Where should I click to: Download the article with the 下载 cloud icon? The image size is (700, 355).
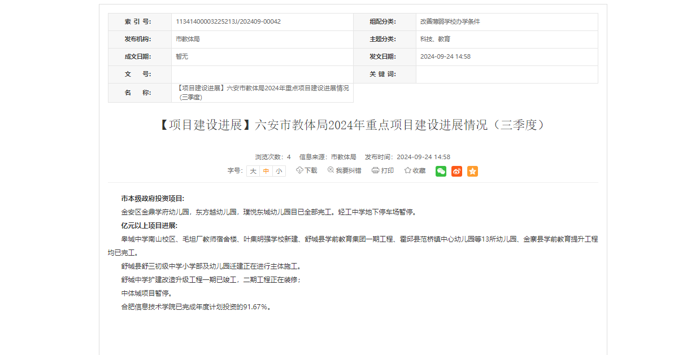307,170
